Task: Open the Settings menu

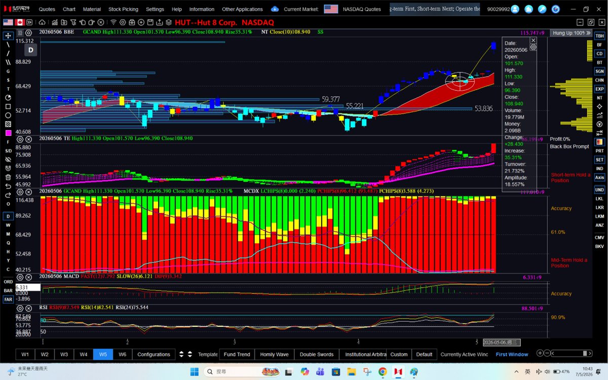Action: (x=155, y=9)
